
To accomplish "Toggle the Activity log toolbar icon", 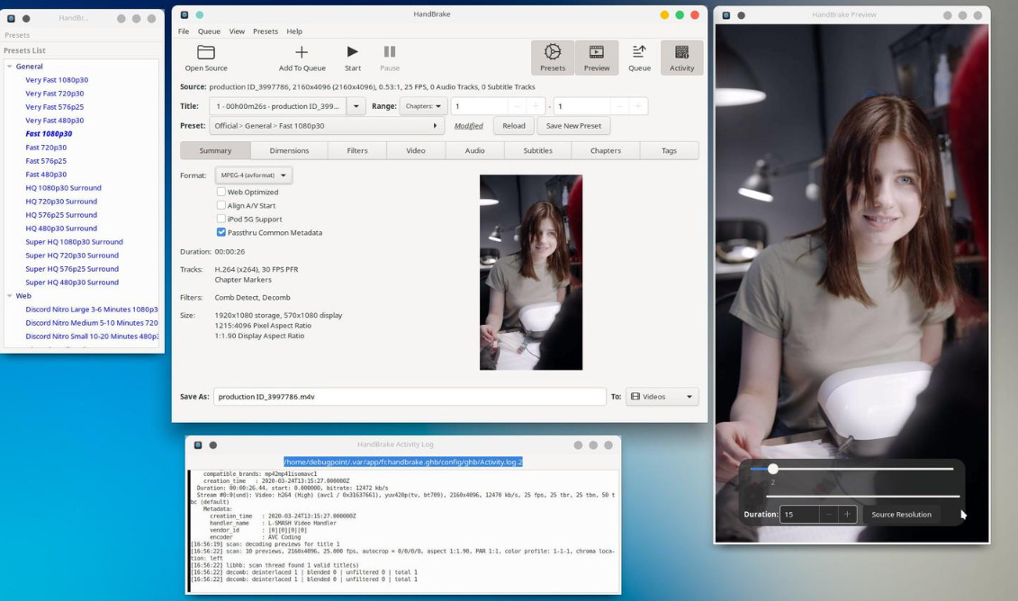I will (x=681, y=52).
